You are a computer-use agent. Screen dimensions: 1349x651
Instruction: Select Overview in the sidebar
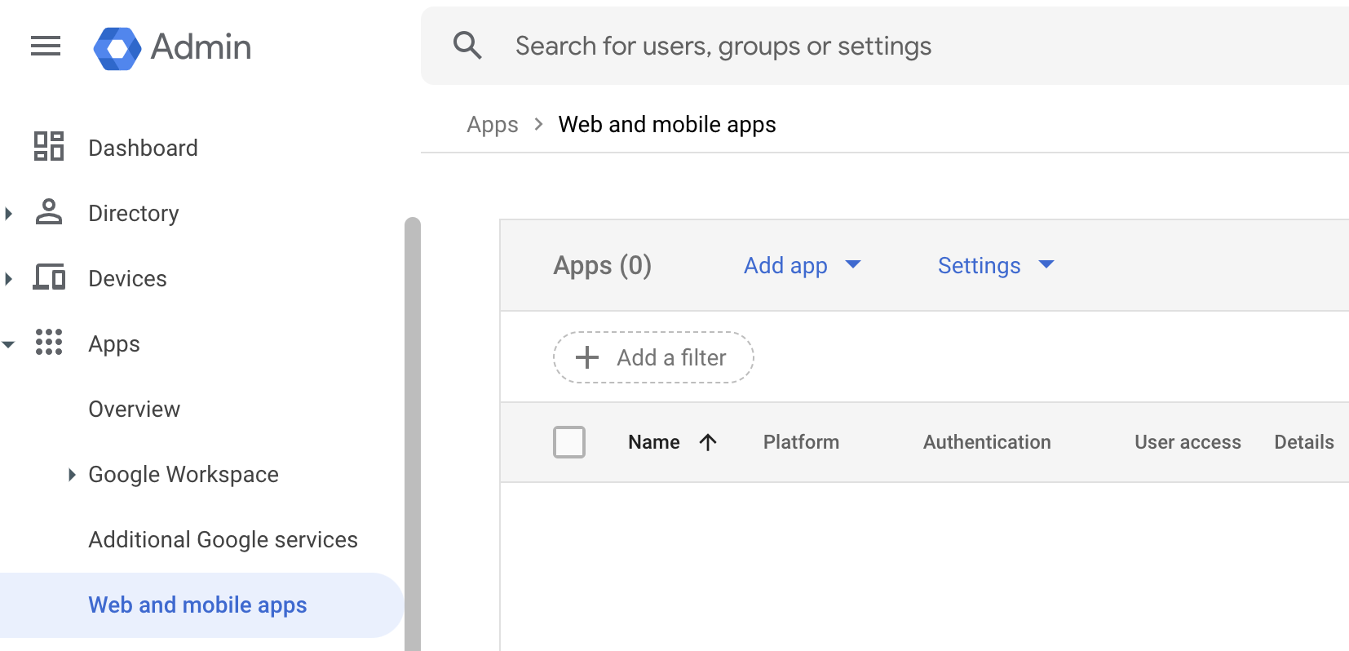(135, 409)
